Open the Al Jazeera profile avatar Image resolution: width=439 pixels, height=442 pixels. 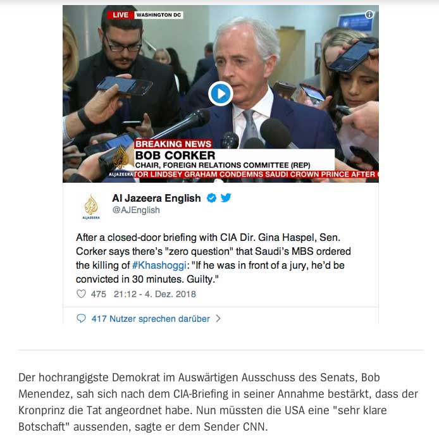91,207
